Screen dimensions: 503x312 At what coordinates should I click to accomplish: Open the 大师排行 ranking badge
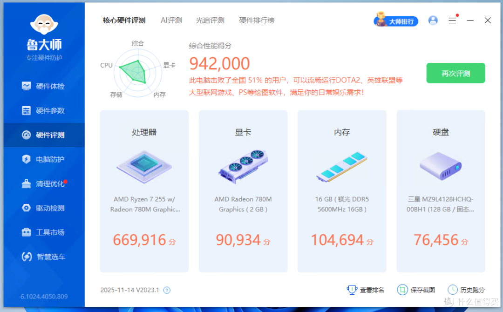pos(396,20)
